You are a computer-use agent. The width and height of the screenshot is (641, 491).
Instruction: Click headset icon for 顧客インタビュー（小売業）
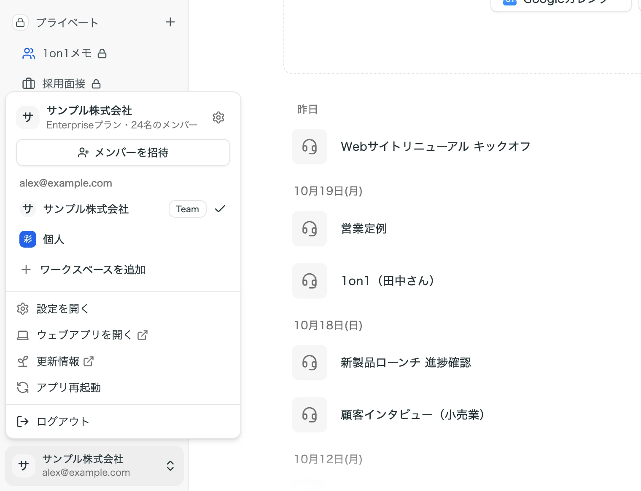point(310,415)
